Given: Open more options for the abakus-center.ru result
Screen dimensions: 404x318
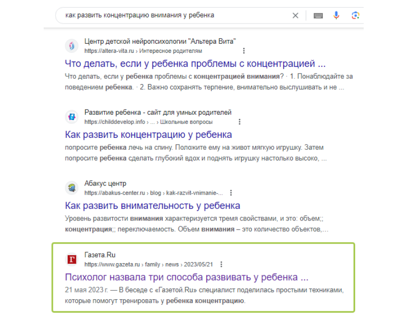Looking at the screenshot, I should 231,193.
